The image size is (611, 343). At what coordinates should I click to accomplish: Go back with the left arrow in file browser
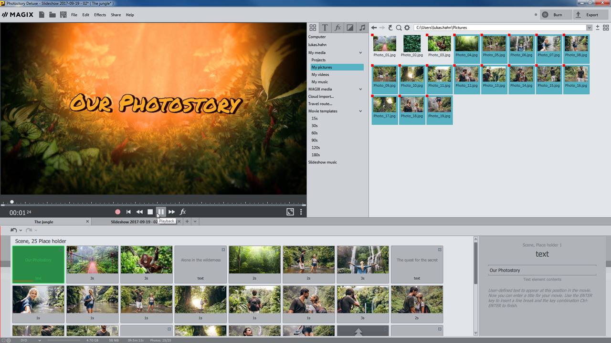(x=374, y=28)
